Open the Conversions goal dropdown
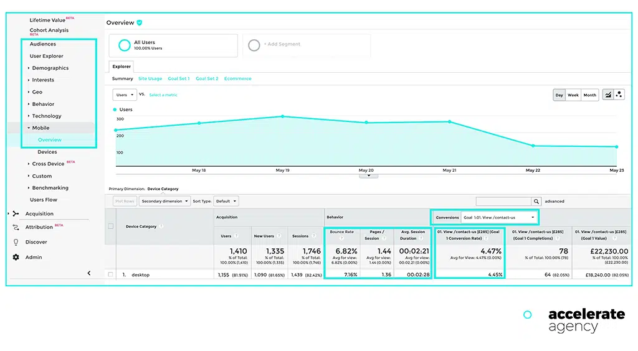638x351 pixels. (x=498, y=217)
